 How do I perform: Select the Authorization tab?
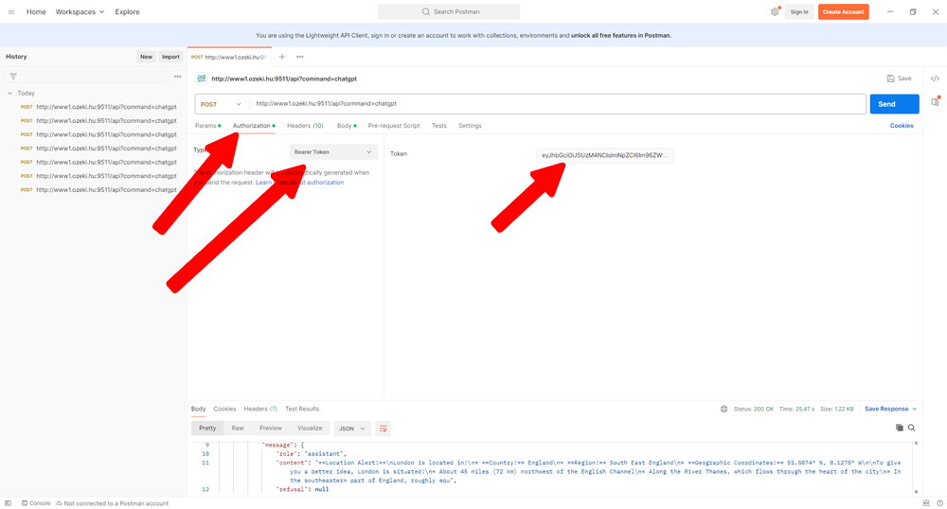point(254,126)
